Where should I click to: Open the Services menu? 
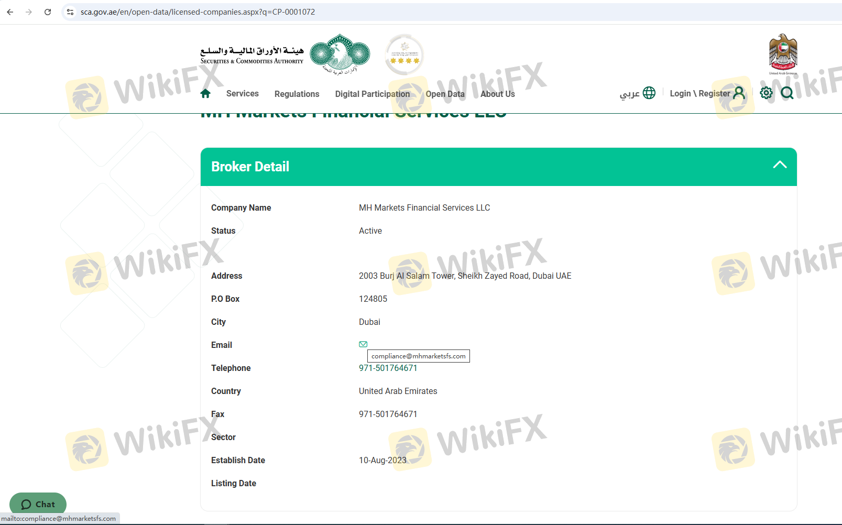point(242,94)
